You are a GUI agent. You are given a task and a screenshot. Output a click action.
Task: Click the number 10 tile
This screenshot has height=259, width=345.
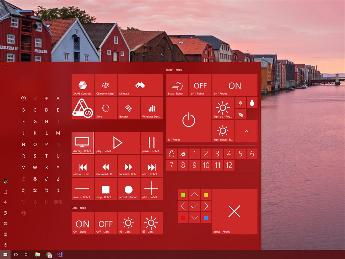(206, 165)
